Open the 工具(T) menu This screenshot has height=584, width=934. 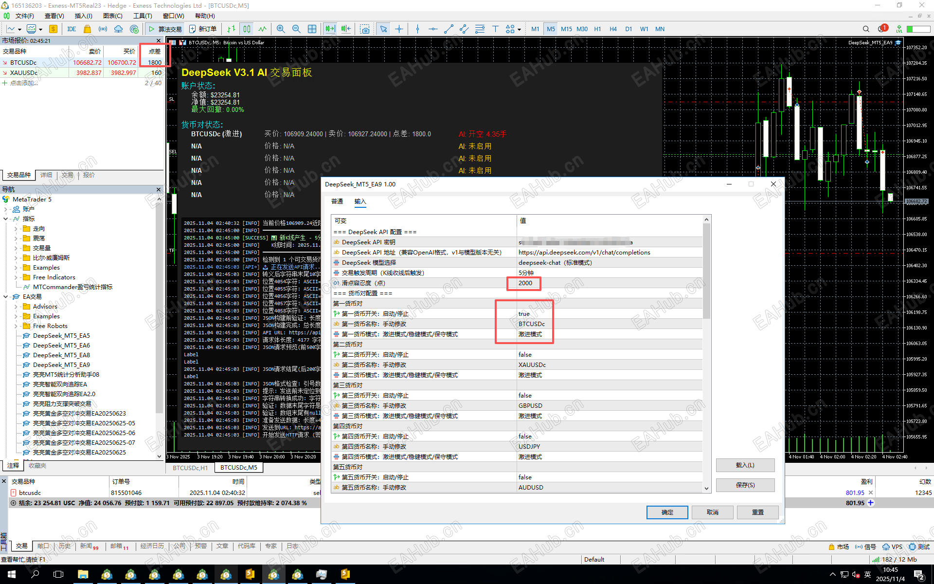pyautogui.click(x=143, y=16)
